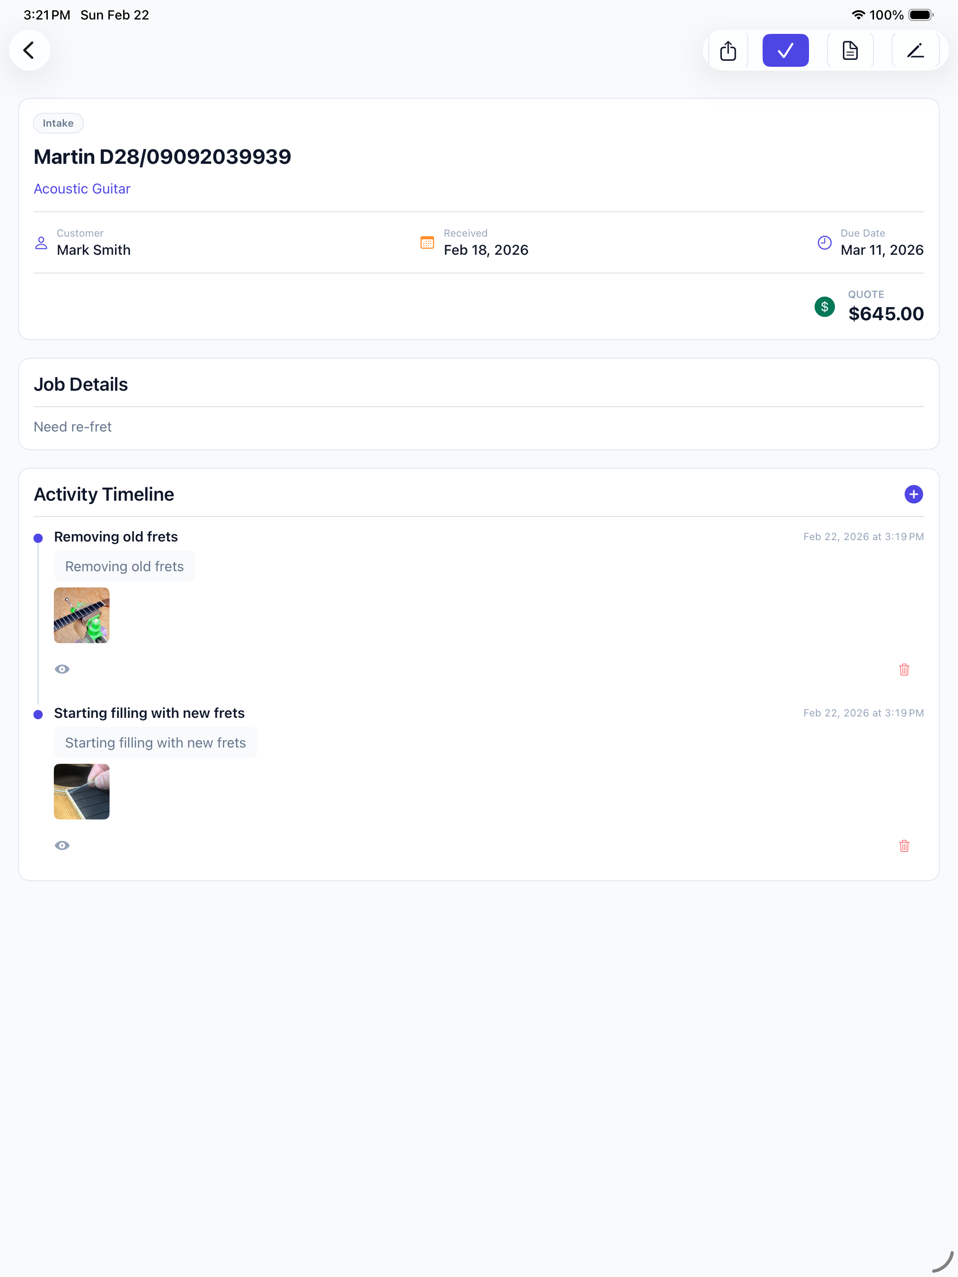Tap the back chevron button
Image resolution: width=958 pixels, height=1277 pixels.
coord(29,50)
